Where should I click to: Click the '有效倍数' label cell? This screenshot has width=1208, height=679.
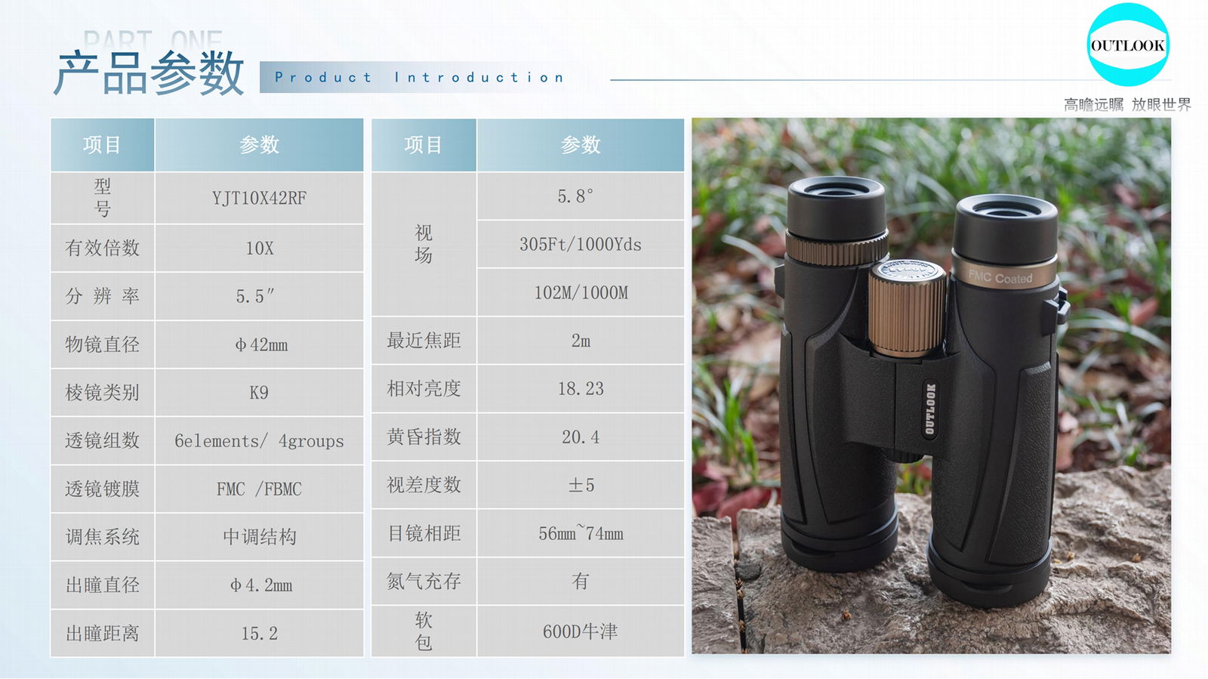tap(103, 248)
